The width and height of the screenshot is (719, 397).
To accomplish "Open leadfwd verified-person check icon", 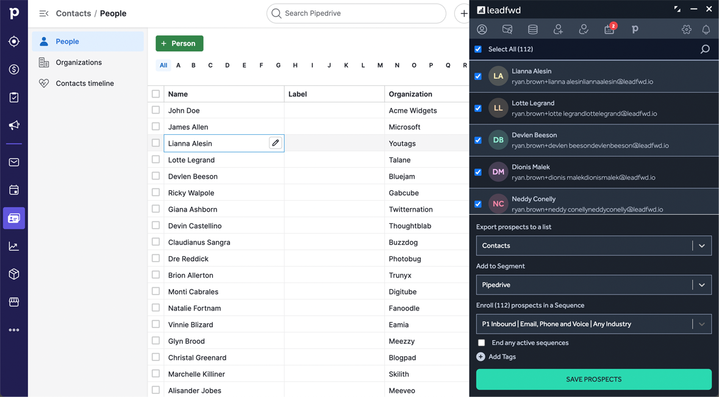I will tap(583, 29).
